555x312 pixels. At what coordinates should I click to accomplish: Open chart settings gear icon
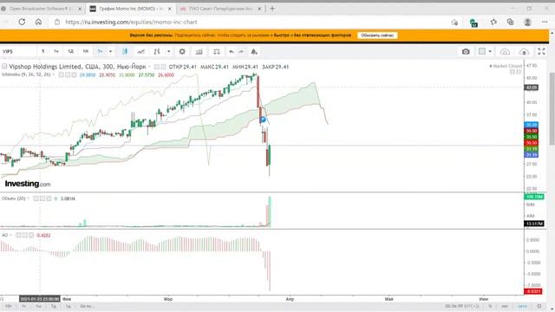coord(182,52)
